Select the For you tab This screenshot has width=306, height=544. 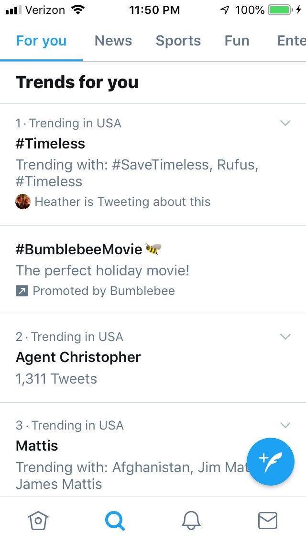[x=41, y=41]
